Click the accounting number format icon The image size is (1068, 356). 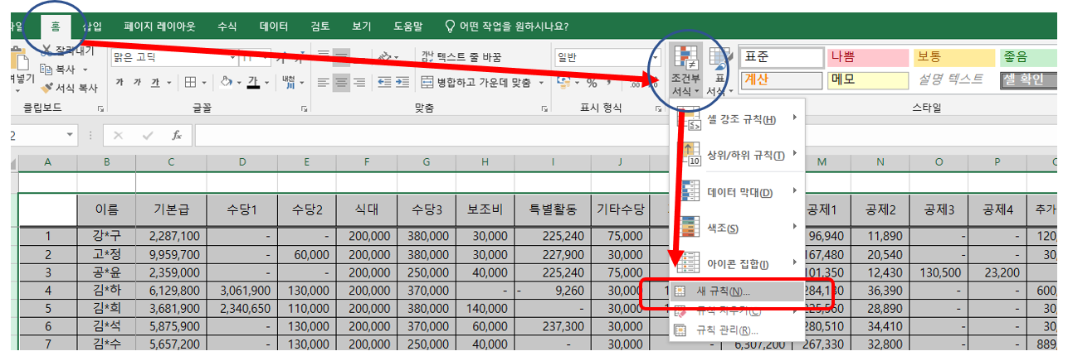point(563,82)
